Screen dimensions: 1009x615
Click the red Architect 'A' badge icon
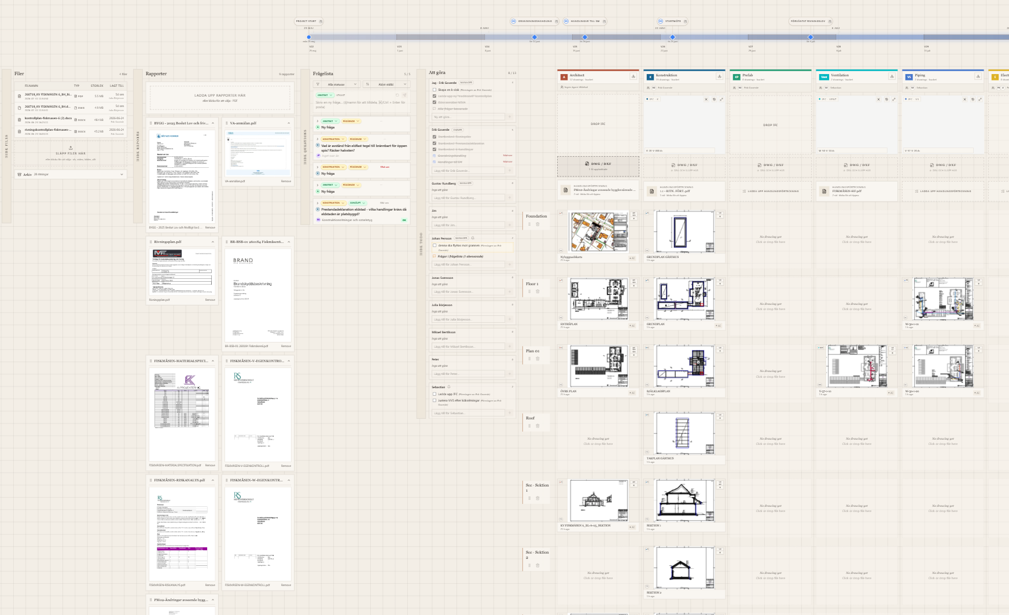564,77
